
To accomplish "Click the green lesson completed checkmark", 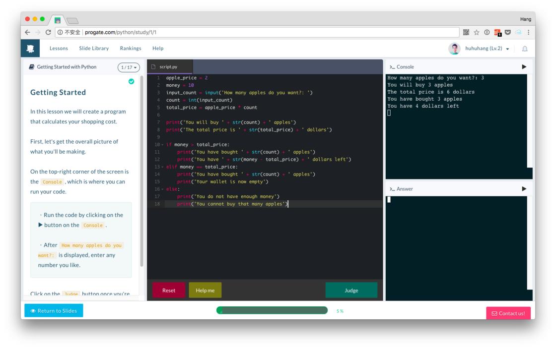I will tap(131, 81).
